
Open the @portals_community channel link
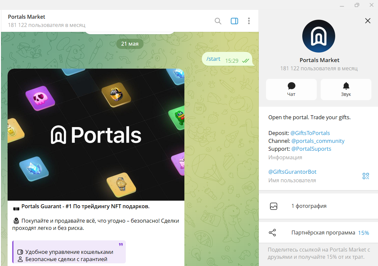[x=318, y=141]
